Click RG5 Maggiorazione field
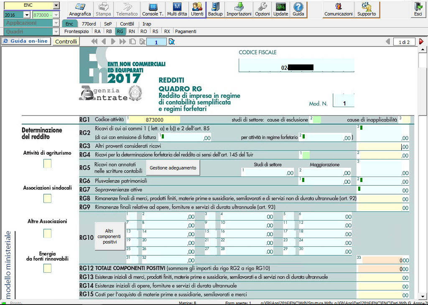Viewport: 428px width, 305px height. [324, 172]
